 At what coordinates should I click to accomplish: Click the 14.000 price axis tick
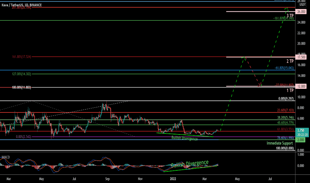pos(301,76)
